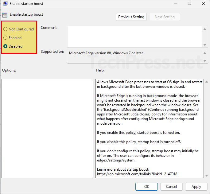
Task: Supported on box scroll down arrow
Action: click(205, 61)
